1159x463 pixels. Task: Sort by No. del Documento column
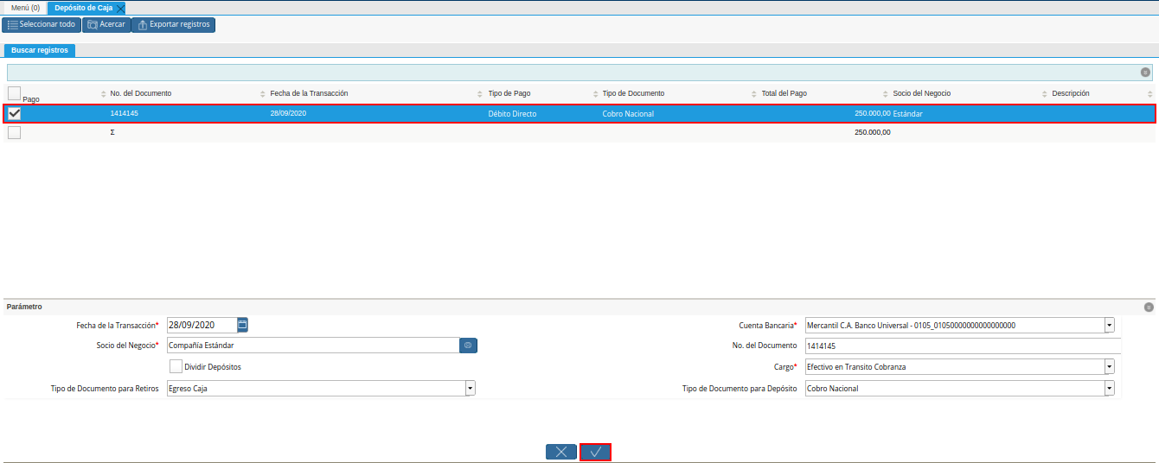coord(141,93)
